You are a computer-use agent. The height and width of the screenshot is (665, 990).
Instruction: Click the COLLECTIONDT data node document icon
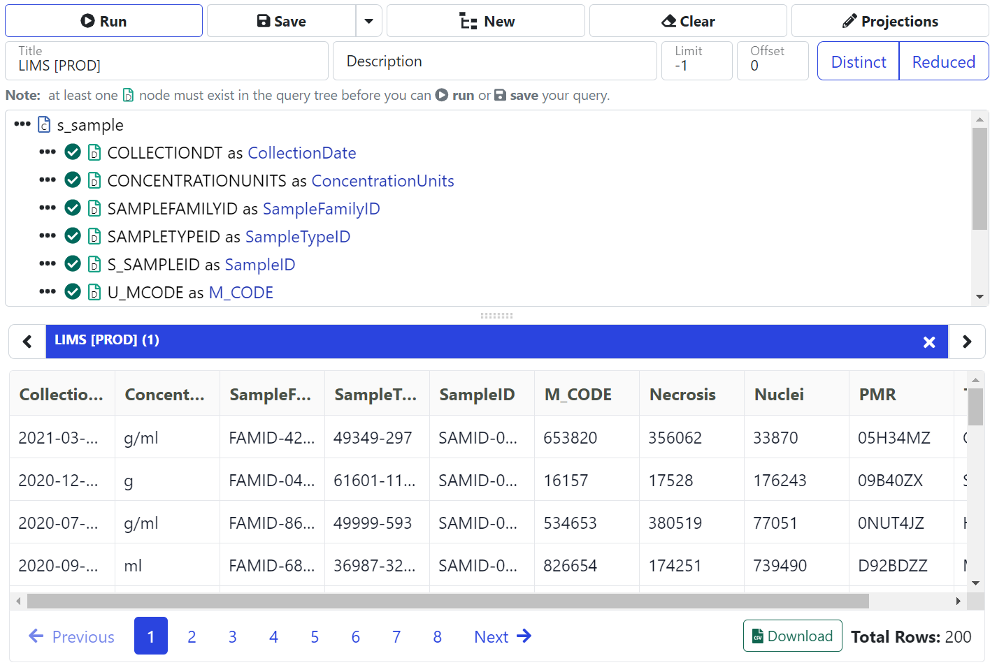94,153
